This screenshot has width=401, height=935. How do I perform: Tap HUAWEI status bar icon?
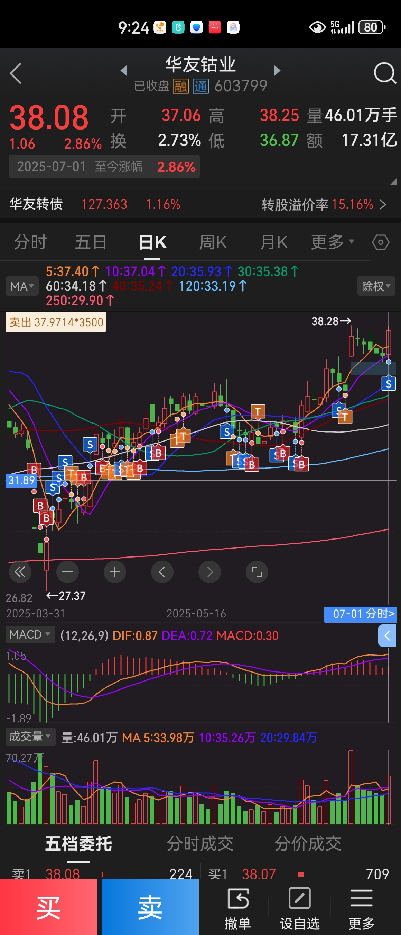click(x=215, y=27)
